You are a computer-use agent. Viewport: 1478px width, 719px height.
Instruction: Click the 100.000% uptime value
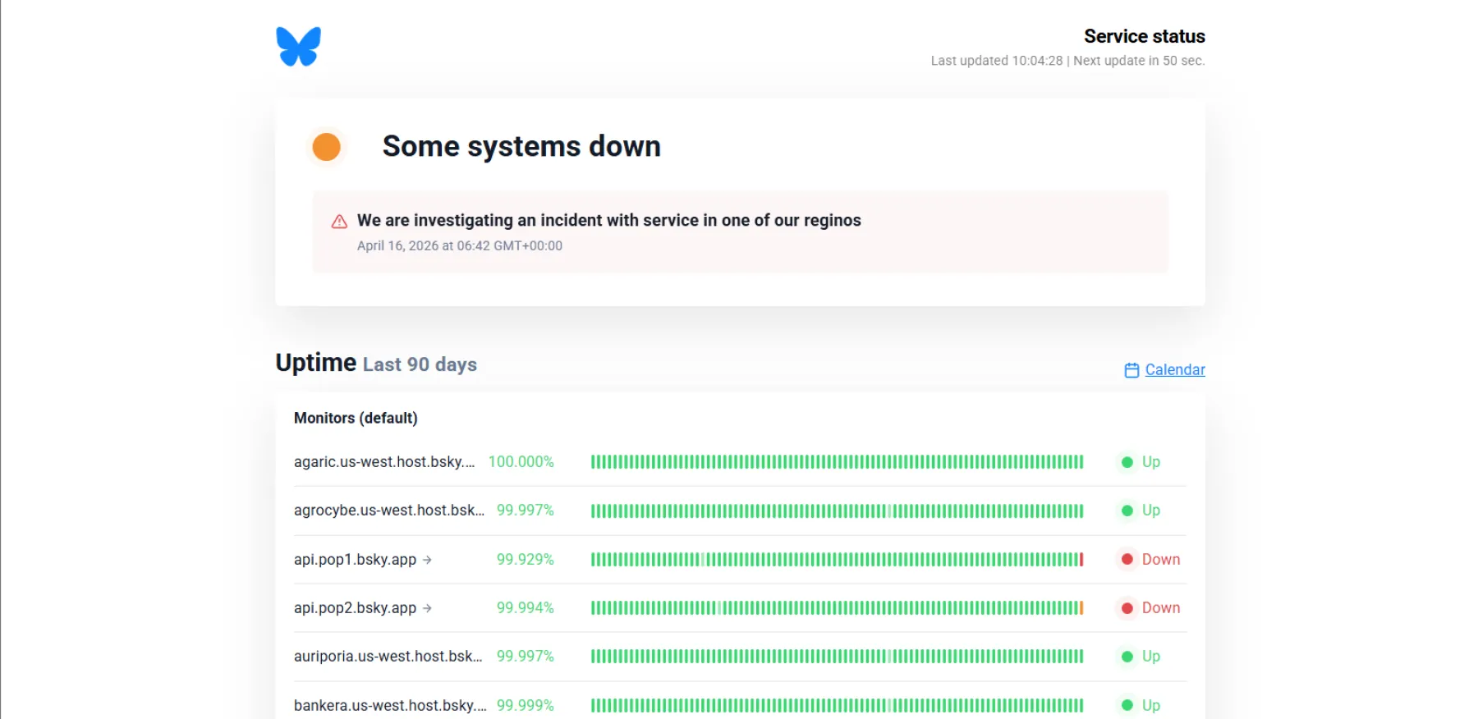[x=521, y=462]
